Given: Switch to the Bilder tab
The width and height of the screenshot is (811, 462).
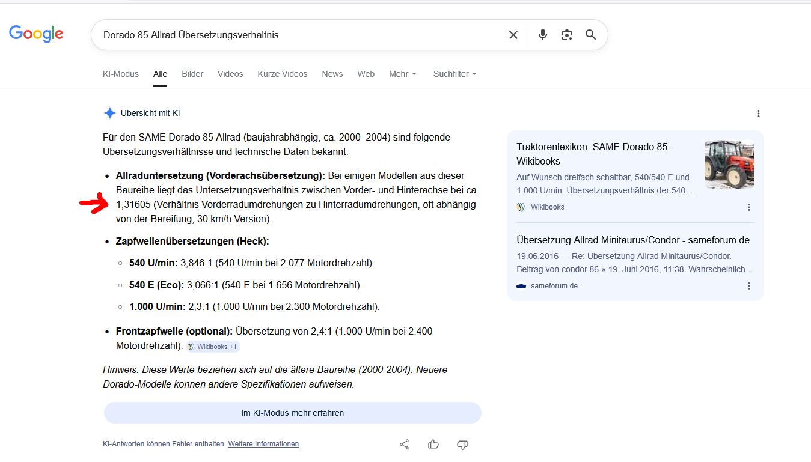Looking at the screenshot, I should tap(192, 74).
